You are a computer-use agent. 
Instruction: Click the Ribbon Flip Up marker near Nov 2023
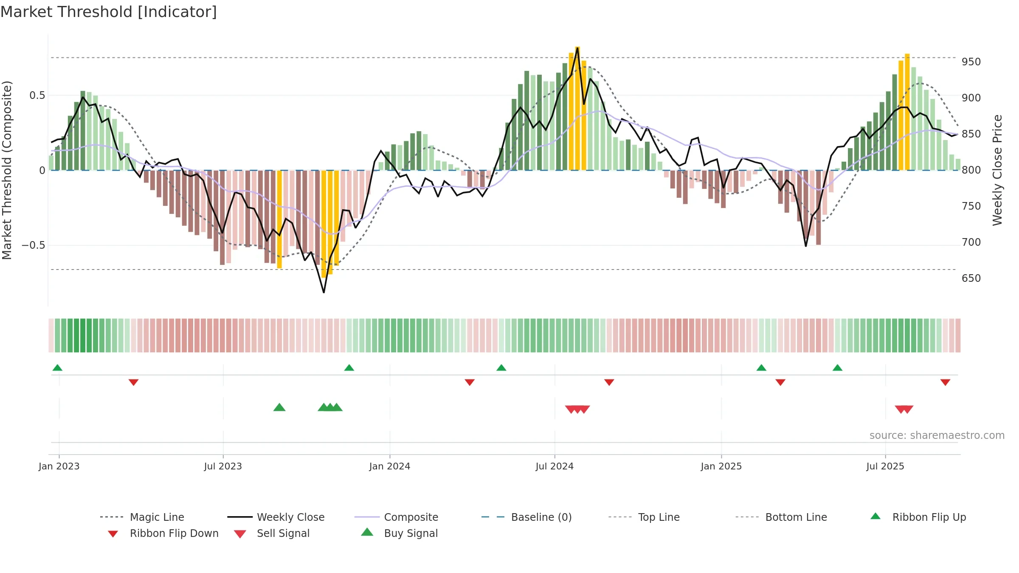[x=349, y=368]
